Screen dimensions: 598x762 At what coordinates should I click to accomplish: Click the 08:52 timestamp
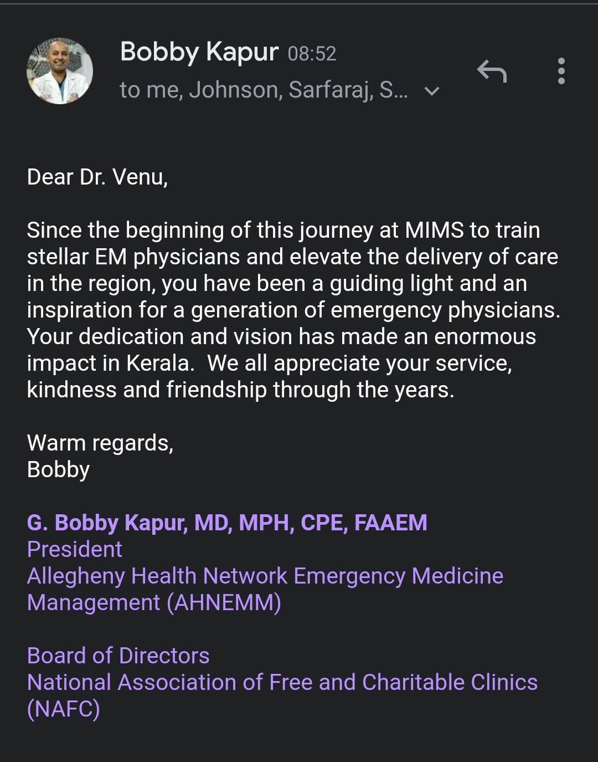pos(312,54)
